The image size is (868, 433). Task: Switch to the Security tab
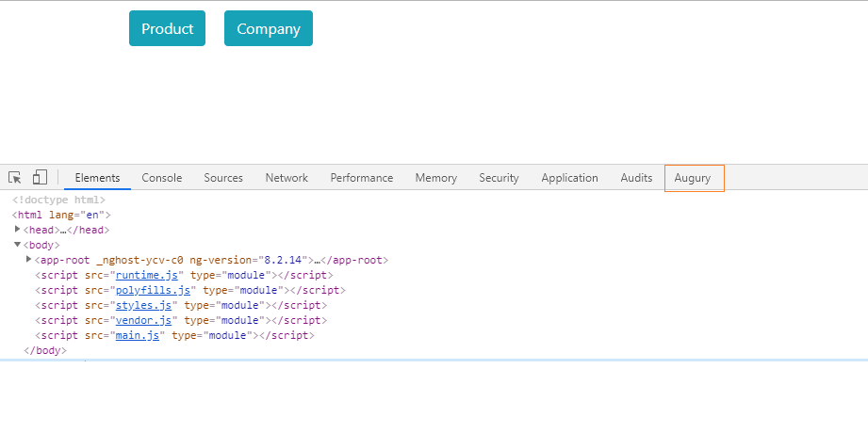pos(499,178)
